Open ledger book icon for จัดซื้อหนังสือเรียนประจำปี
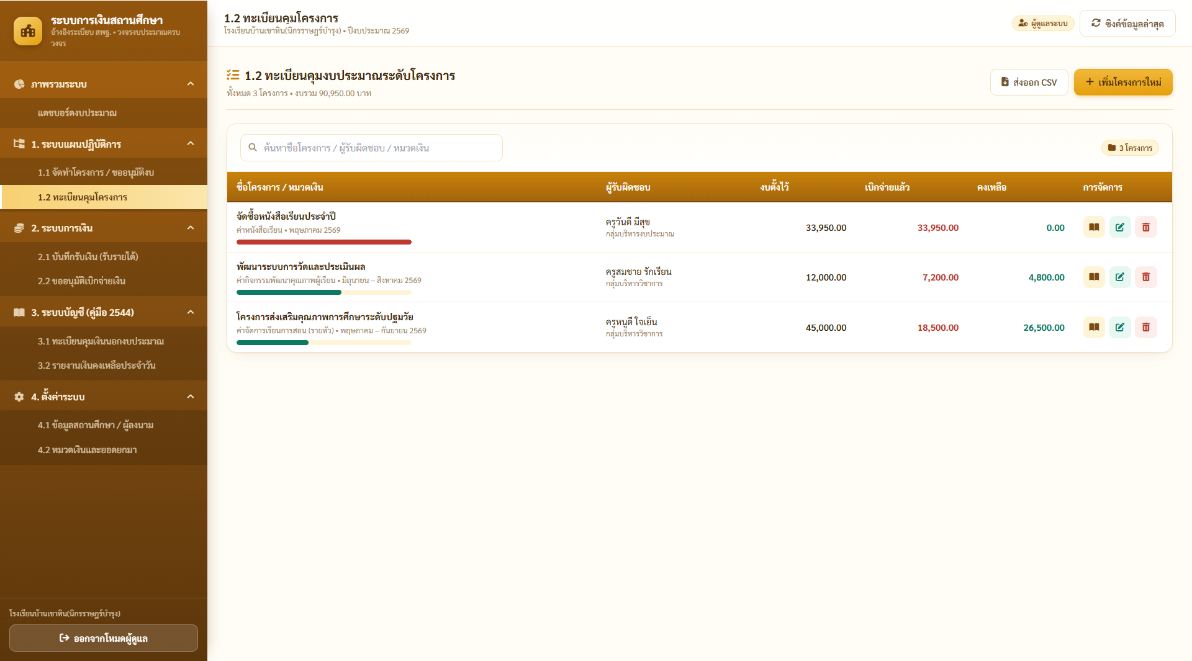Screen dimensions: 1192x661 click(x=1094, y=227)
